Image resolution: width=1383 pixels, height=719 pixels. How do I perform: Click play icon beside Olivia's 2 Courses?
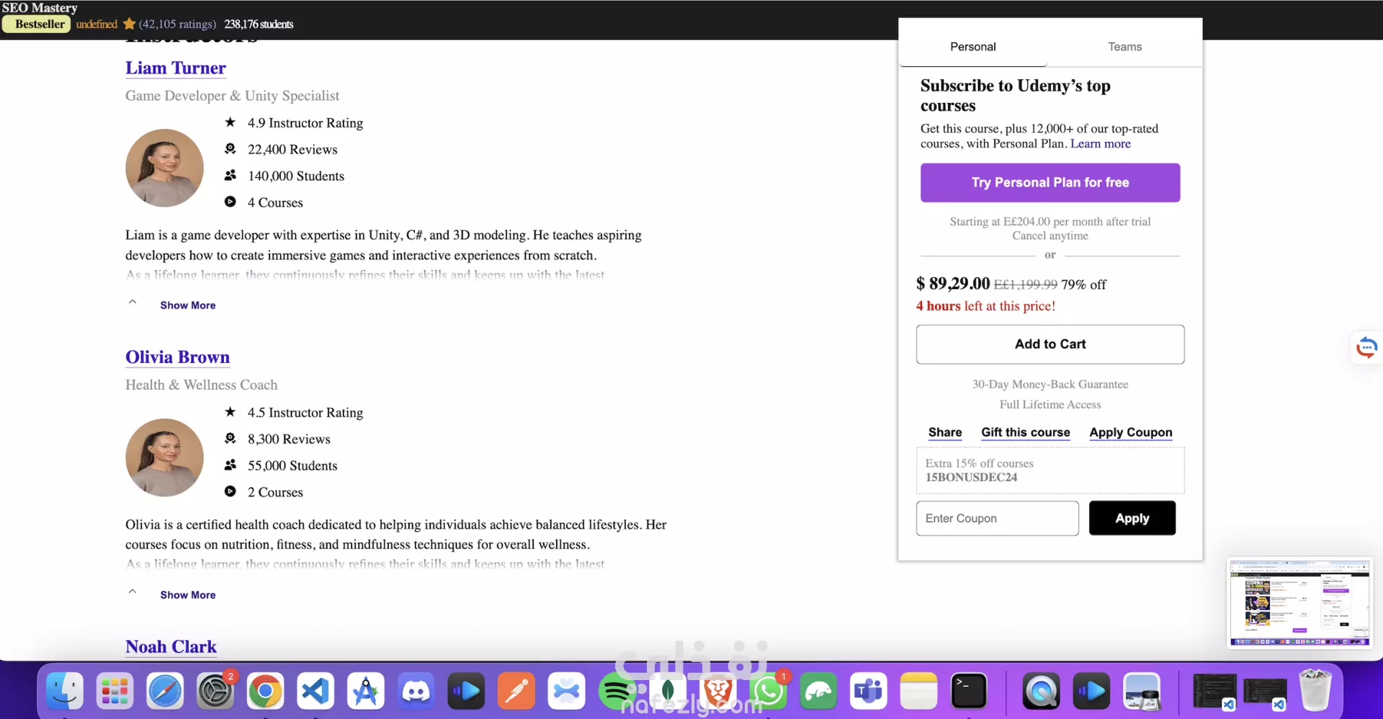230,491
